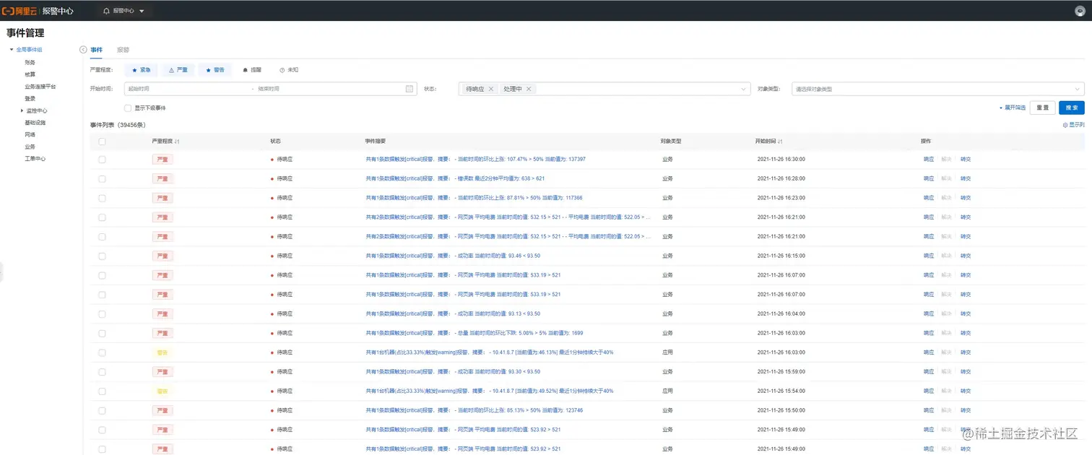Open the user avatar menu
The width and height of the screenshot is (1092, 455).
click(x=1080, y=11)
